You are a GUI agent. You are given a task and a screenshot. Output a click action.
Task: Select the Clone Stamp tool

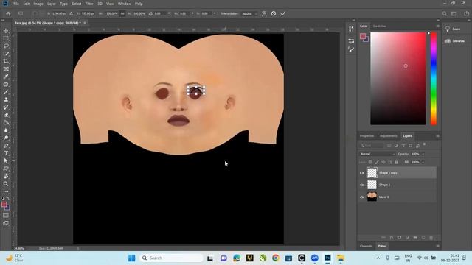tap(6, 100)
